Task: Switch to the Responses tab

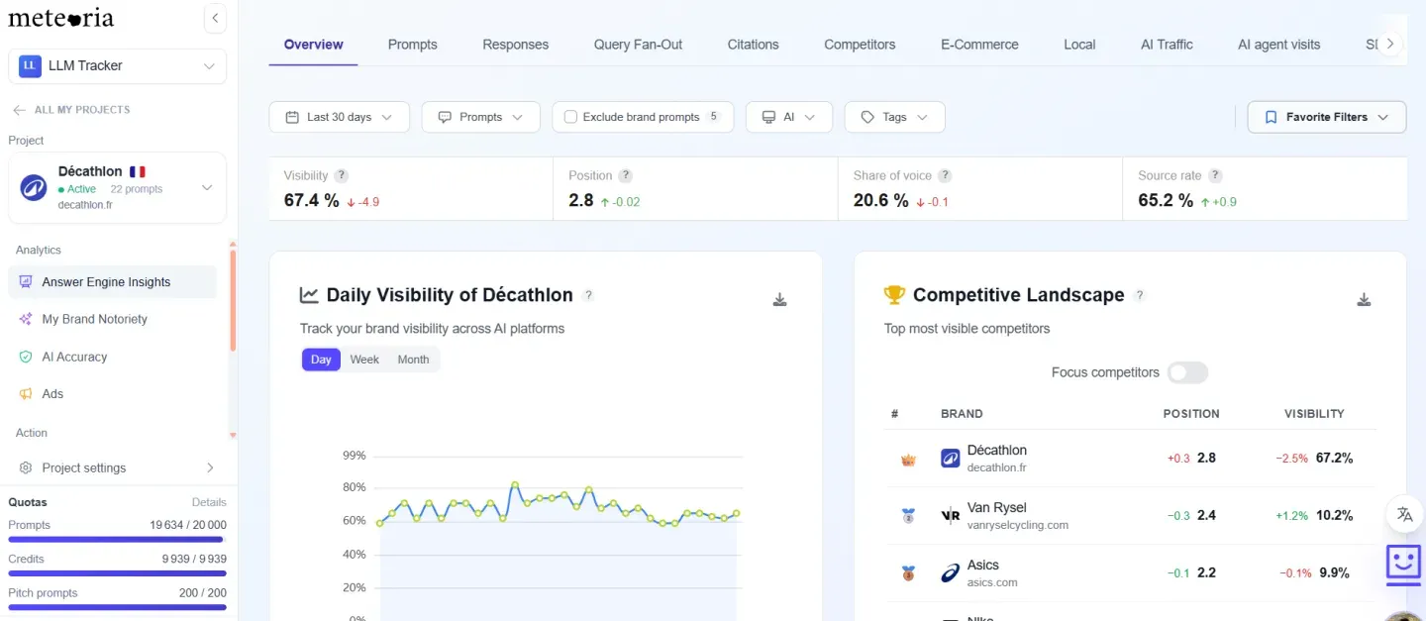Action: (x=516, y=45)
